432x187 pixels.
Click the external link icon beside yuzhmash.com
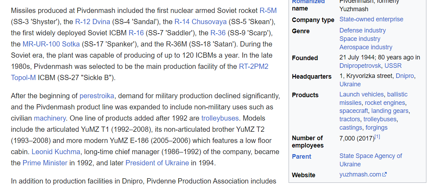(384, 174)
